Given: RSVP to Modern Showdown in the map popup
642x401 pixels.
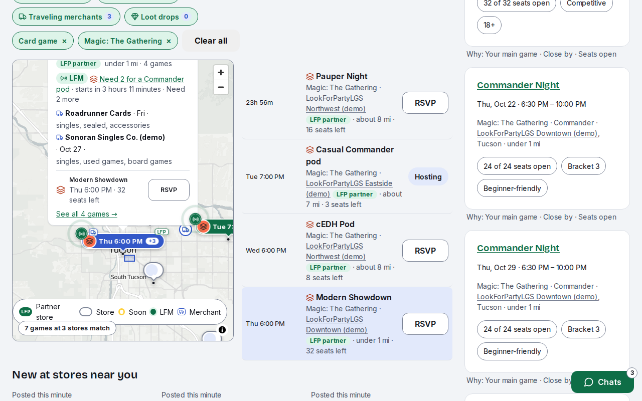Looking at the screenshot, I should [x=169, y=190].
